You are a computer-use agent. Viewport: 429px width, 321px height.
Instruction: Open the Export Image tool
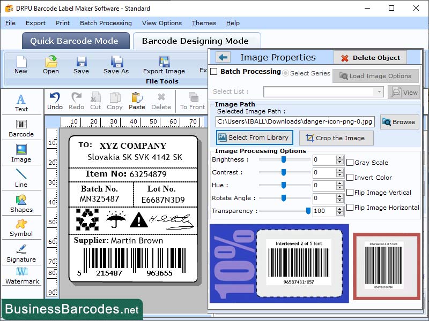(164, 65)
